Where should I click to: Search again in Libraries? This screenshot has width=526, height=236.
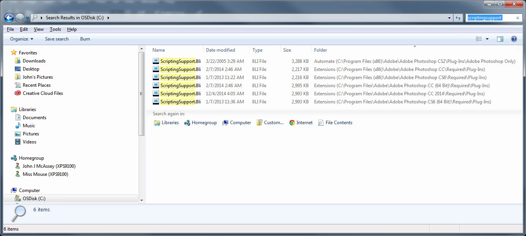[166, 123]
